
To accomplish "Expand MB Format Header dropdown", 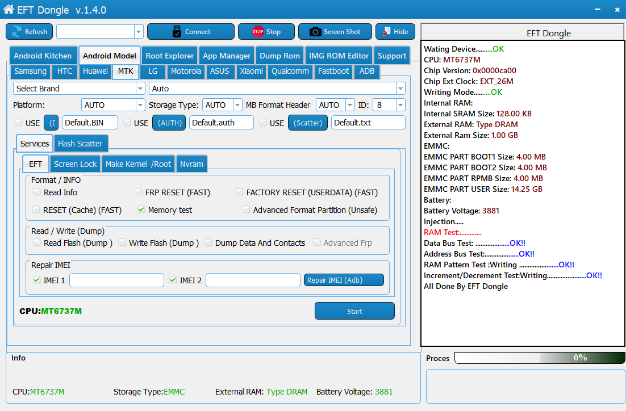I will [350, 105].
